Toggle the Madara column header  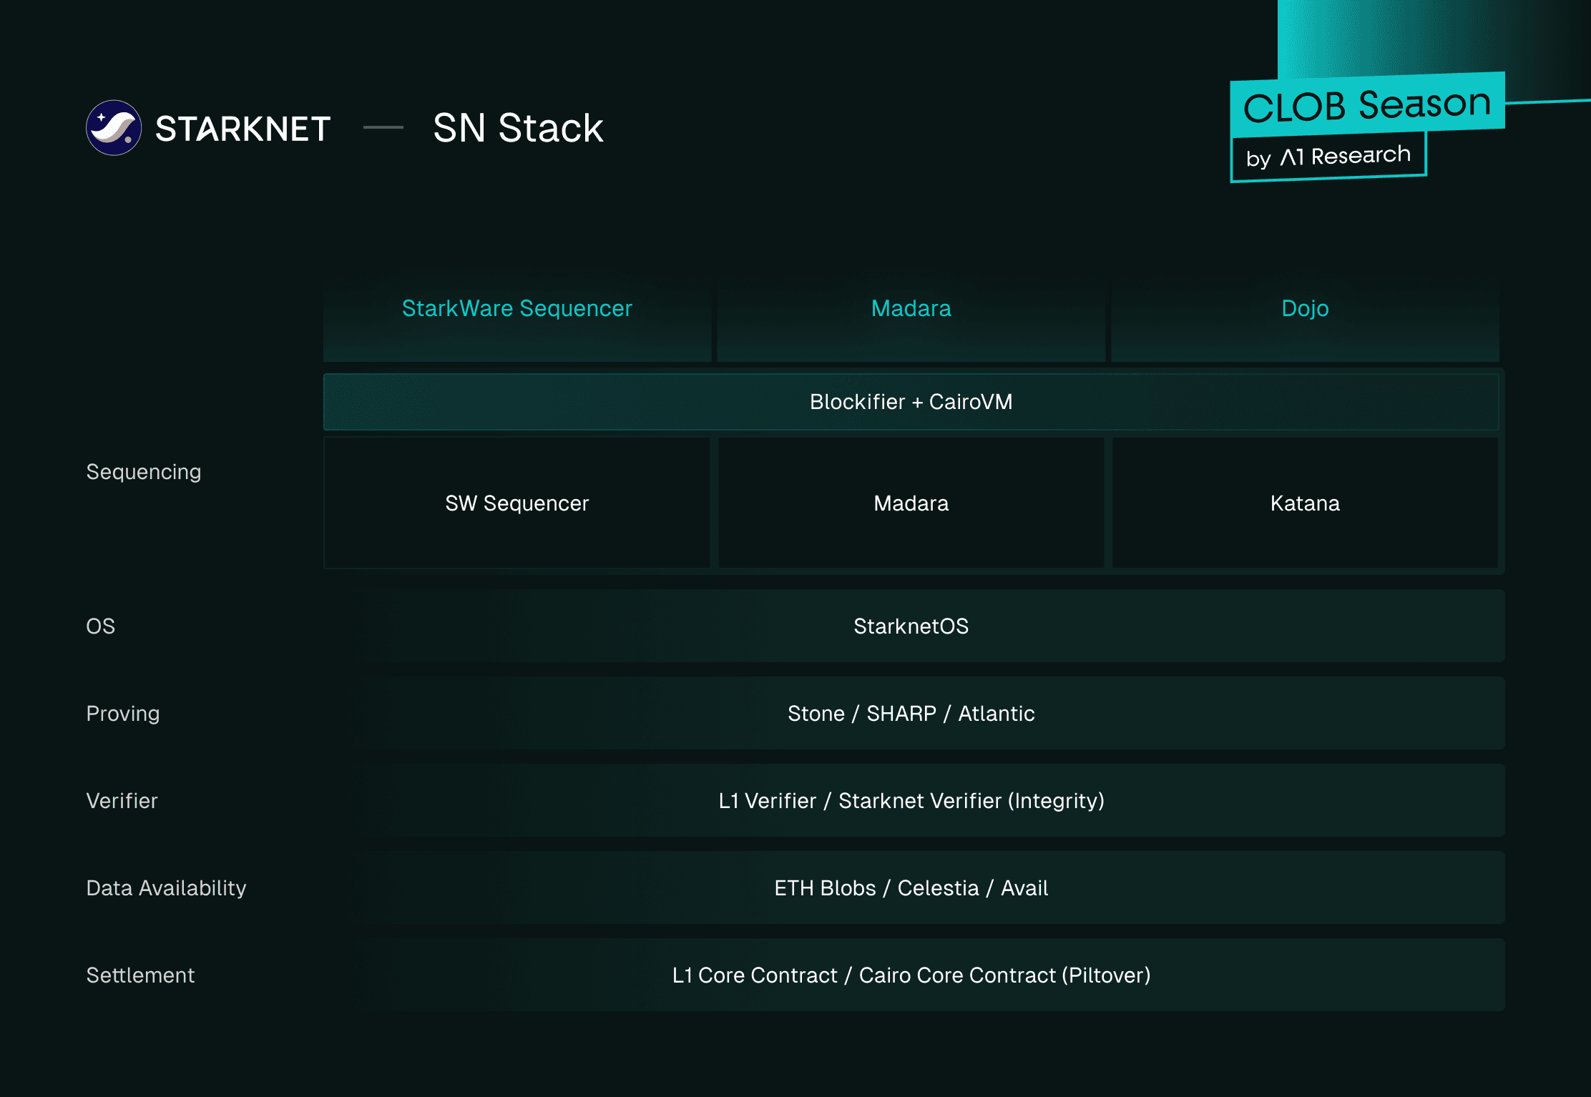[x=911, y=308]
